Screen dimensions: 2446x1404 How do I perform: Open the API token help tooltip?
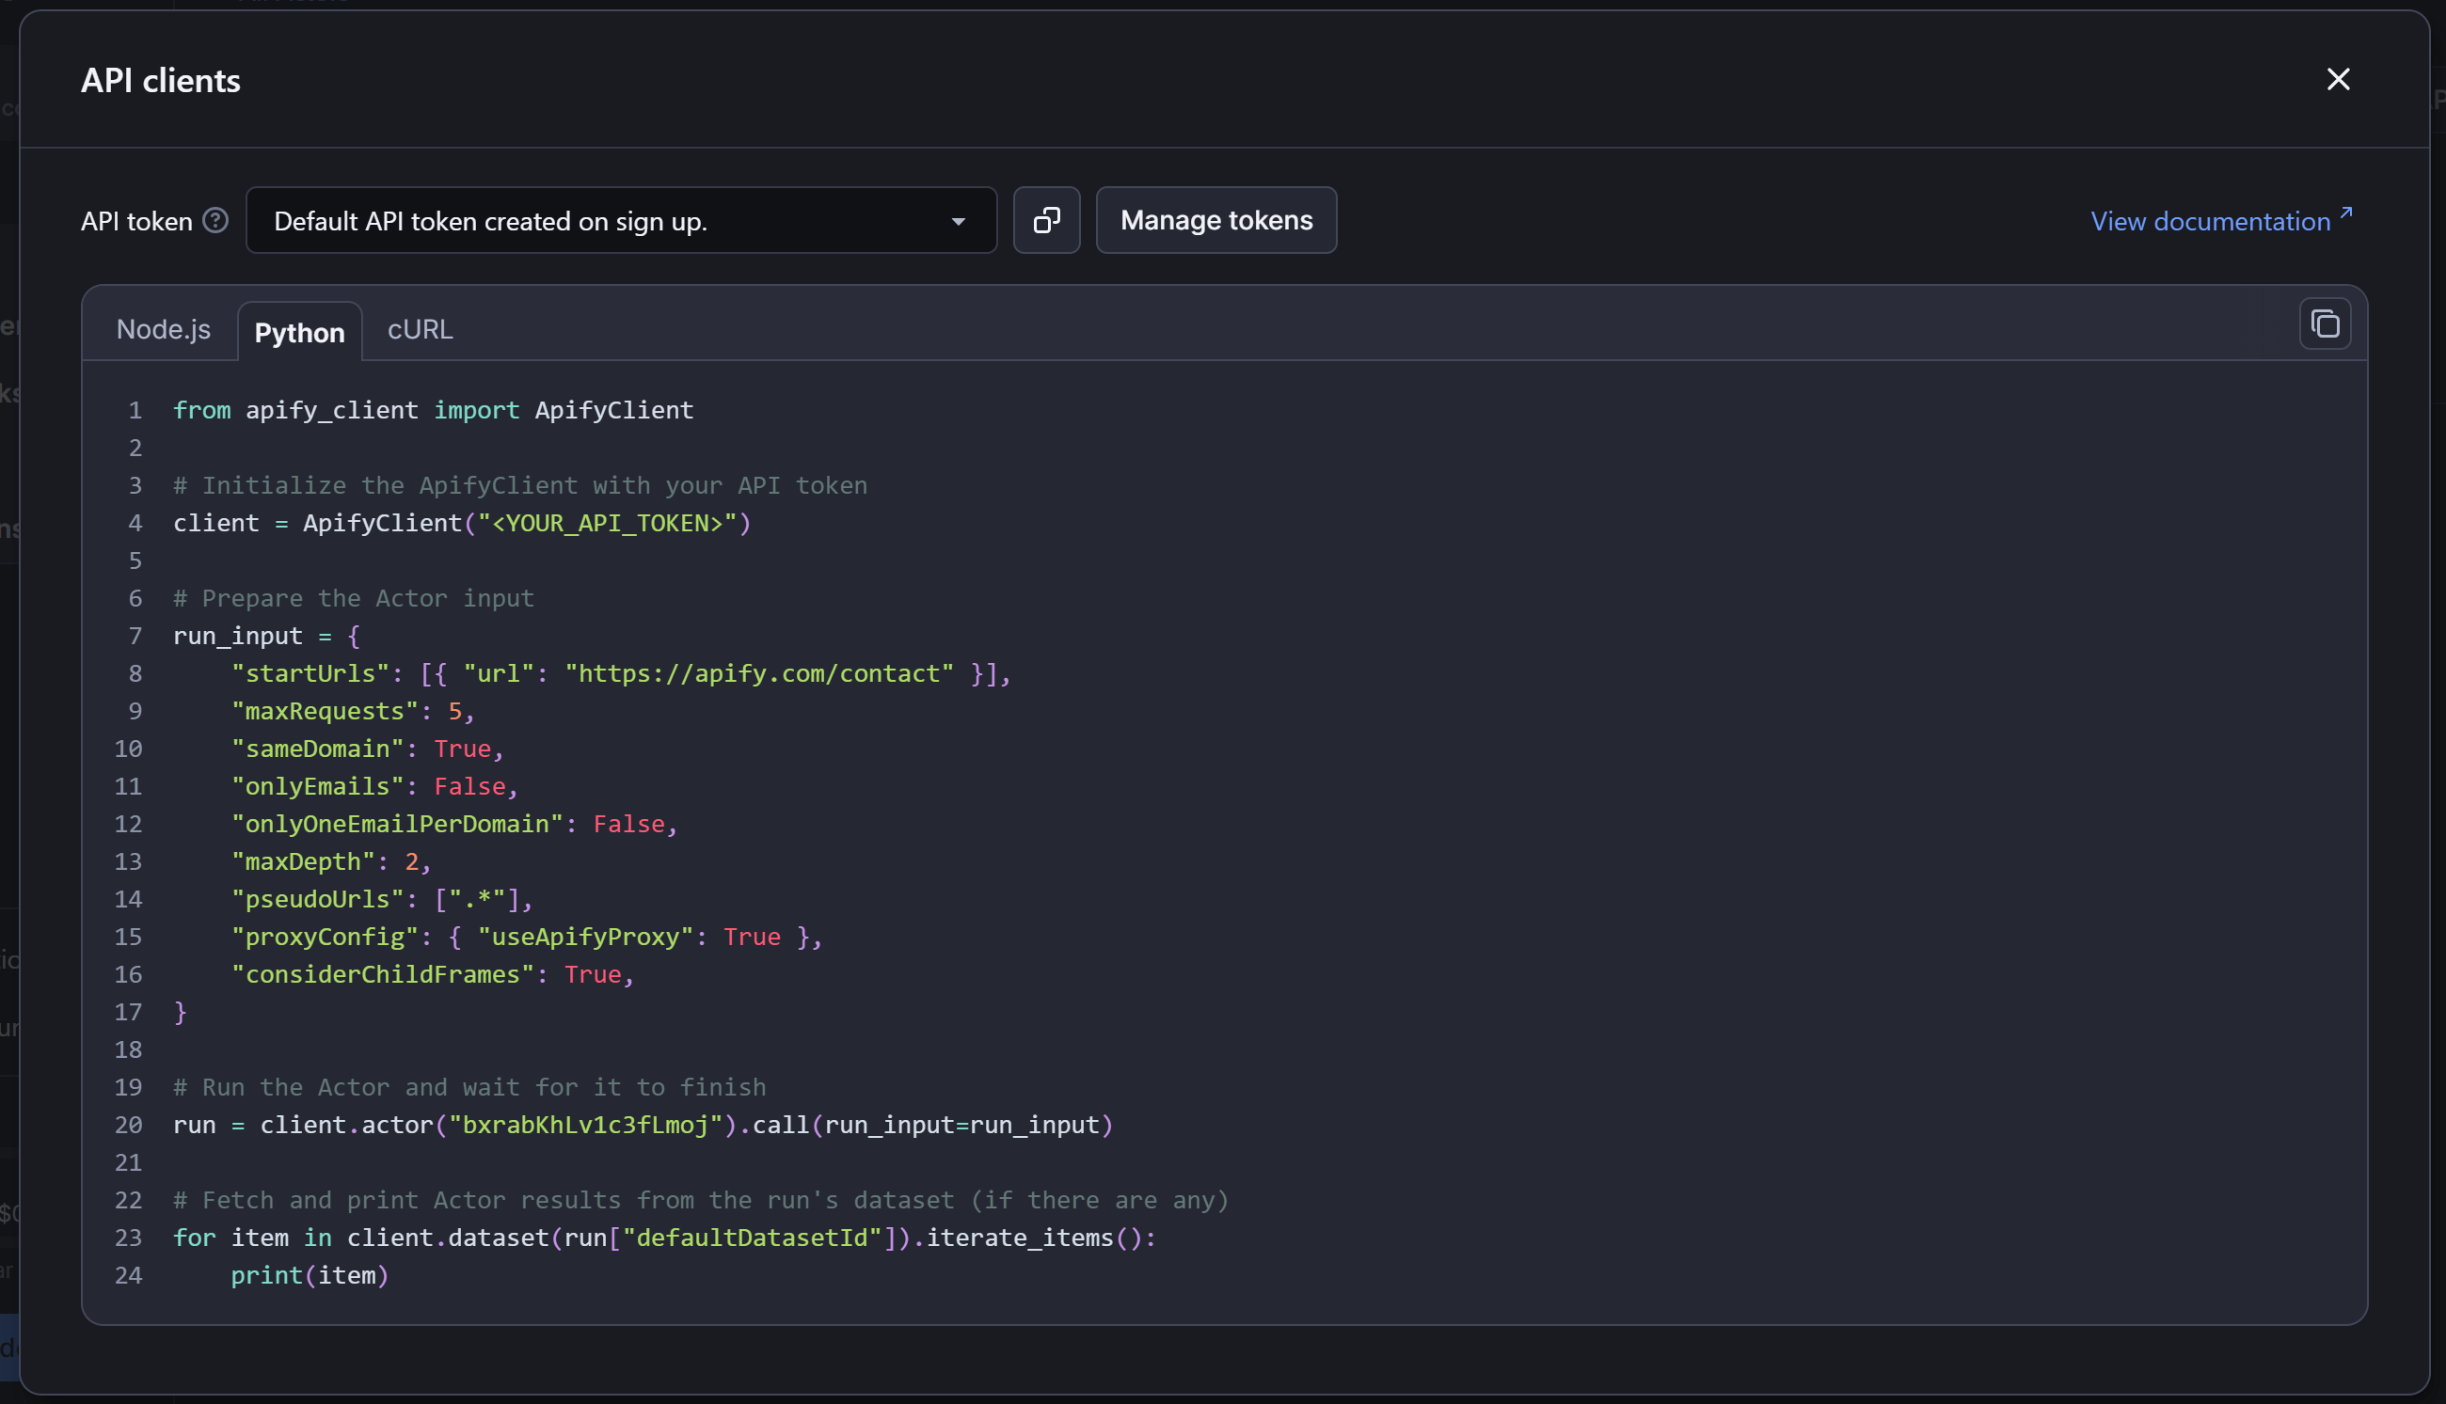(215, 220)
